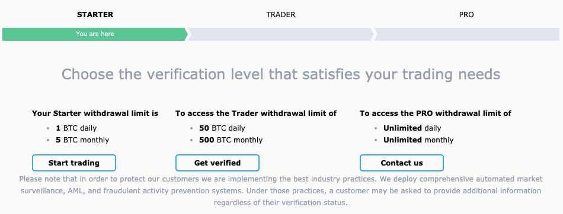
Task: Click the Get verified button
Action: pyautogui.click(x=217, y=163)
